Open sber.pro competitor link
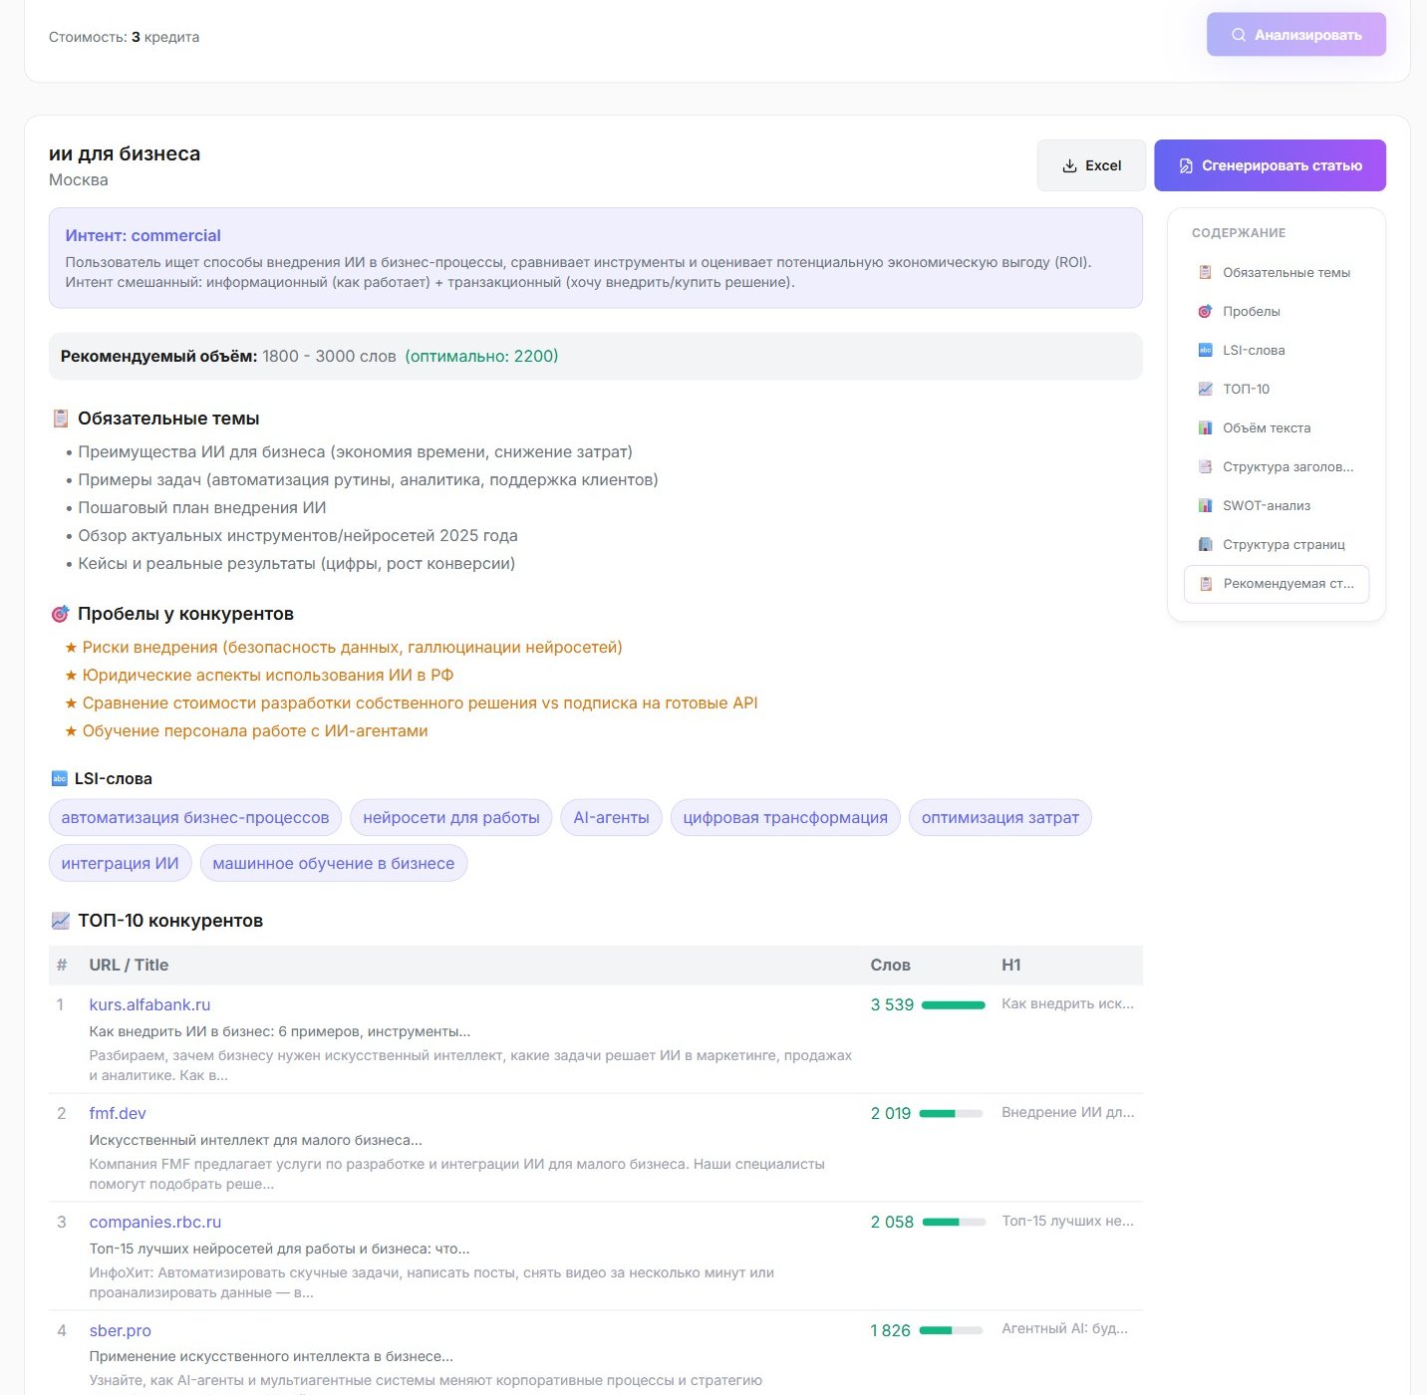The height and width of the screenshot is (1395, 1427). point(121,1330)
